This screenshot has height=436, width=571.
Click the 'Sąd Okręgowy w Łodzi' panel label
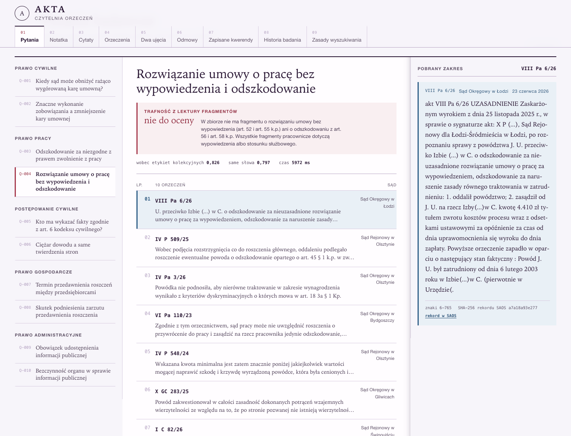point(483,91)
